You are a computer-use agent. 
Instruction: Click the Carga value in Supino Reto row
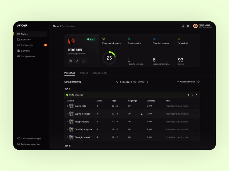point(129,106)
